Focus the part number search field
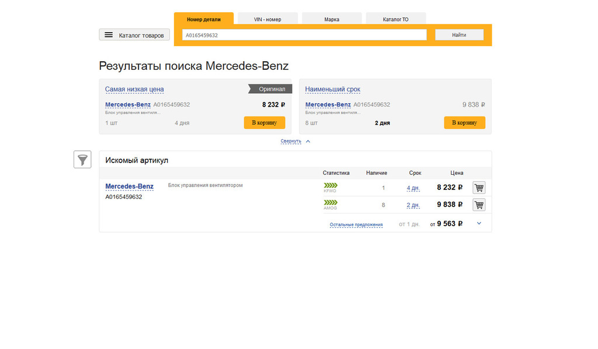This screenshot has width=598, height=349. click(x=304, y=35)
